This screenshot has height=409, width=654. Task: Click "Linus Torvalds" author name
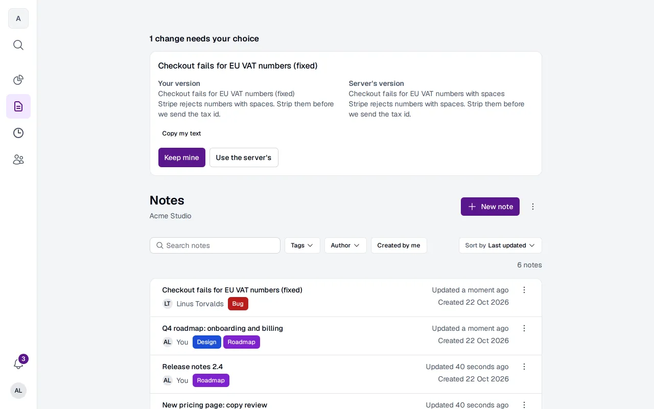point(200,304)
